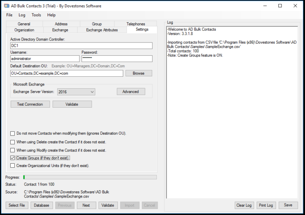Image resolution: width=305 pixels, height=215 pixels.
Task: Click the import progress bar
Action: pos(90,177)
